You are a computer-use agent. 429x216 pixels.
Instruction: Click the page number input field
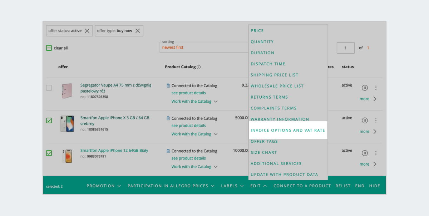(x=345, y=48)
